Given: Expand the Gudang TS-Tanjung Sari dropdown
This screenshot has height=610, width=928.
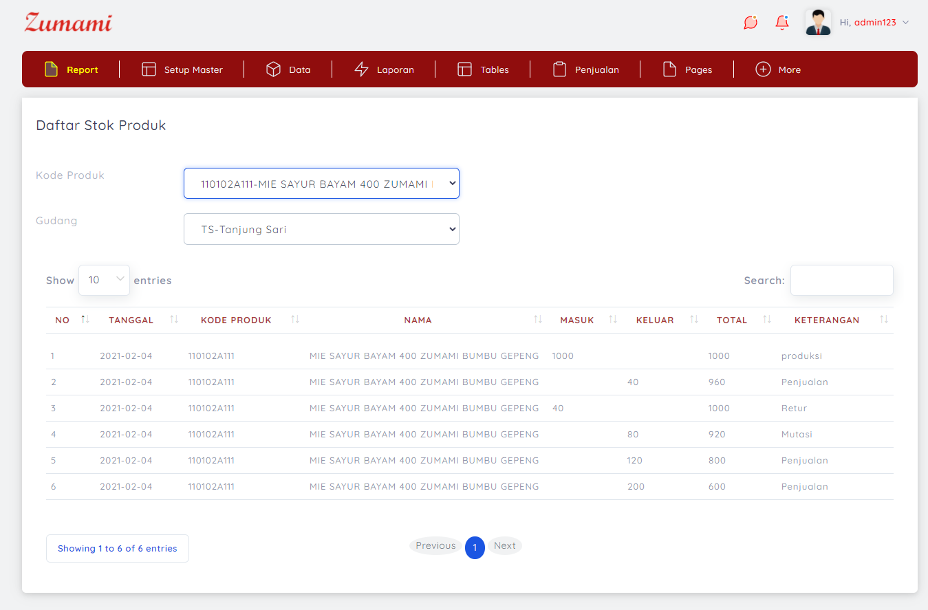Looking at the screenshot, I should 321,229.
